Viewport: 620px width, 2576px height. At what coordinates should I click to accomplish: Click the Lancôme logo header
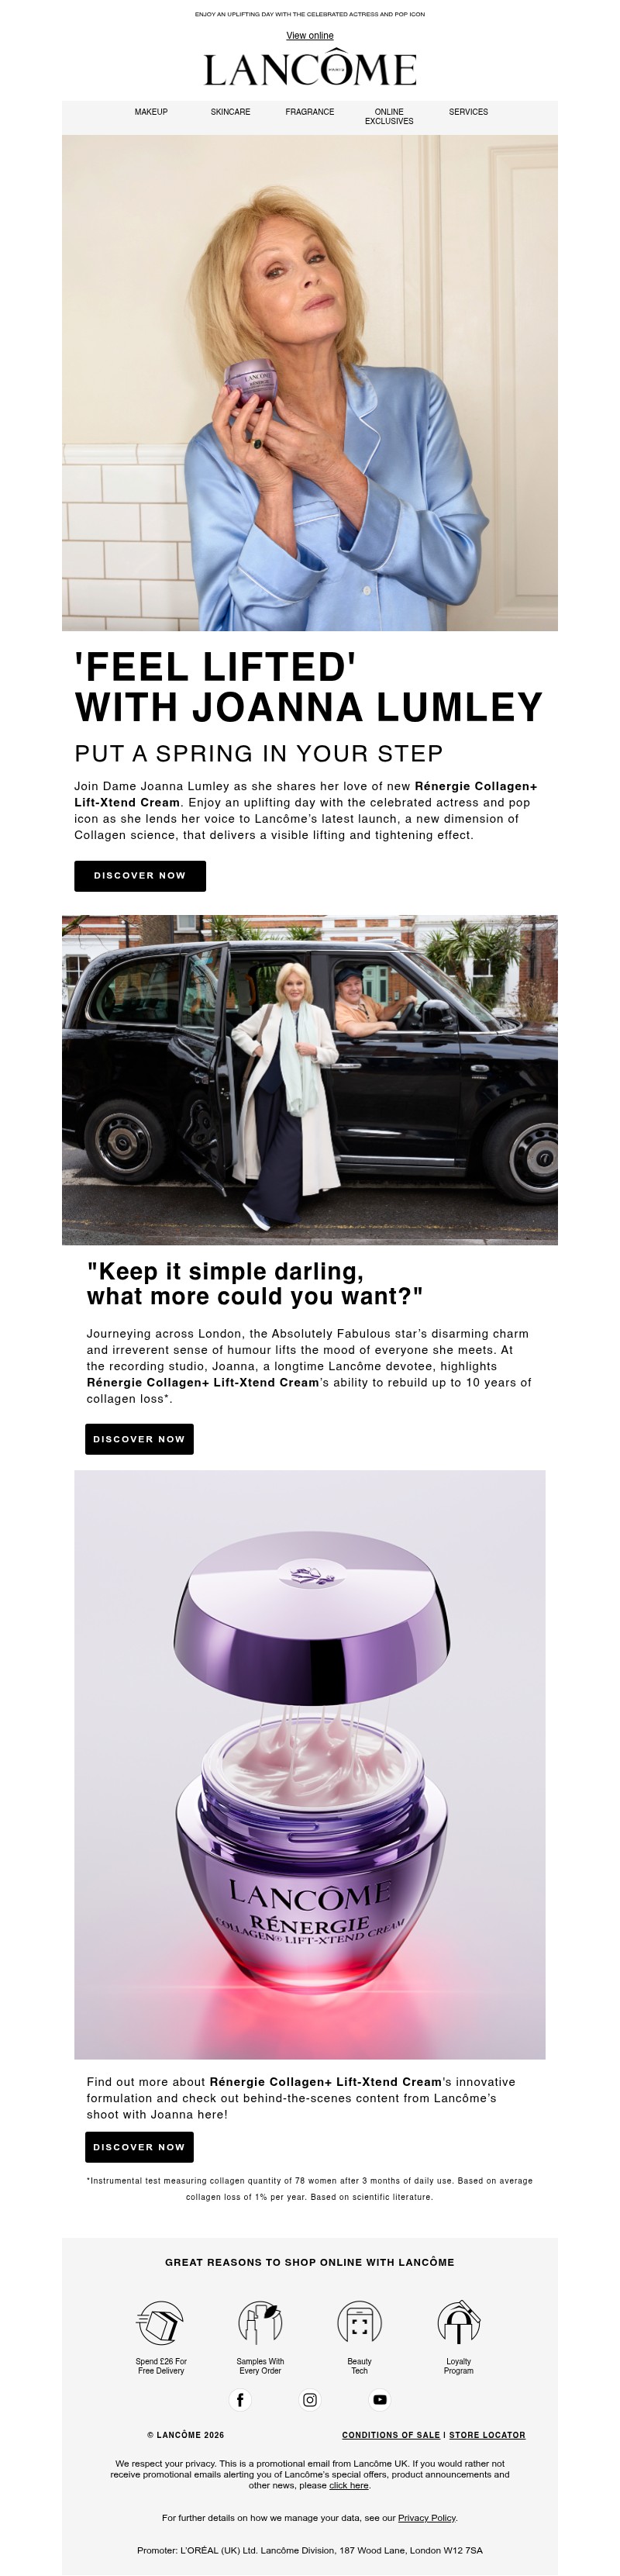[x=310, y=69]
